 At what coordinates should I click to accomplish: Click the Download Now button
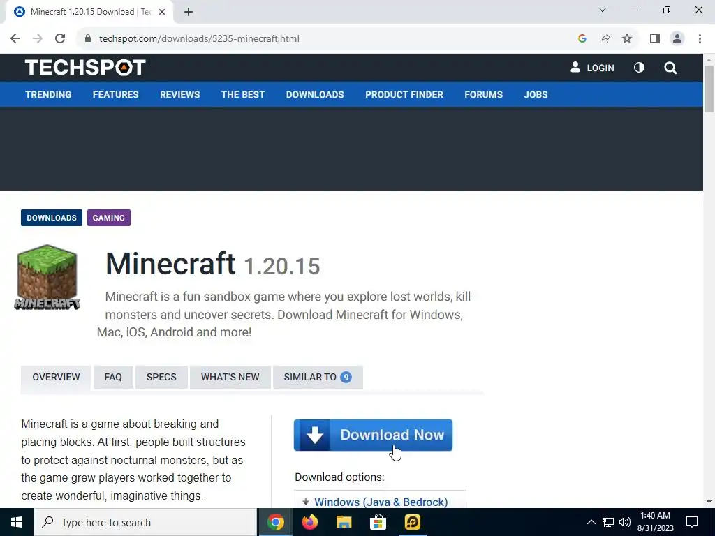tap(373, 435)
